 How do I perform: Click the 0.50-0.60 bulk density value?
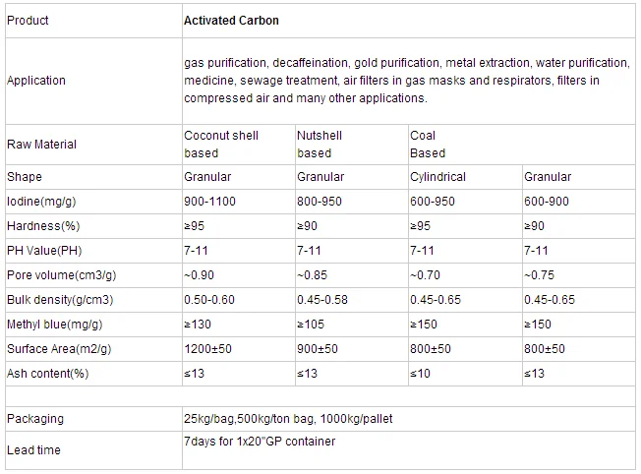pyautogui.click(x=209, y=300)
